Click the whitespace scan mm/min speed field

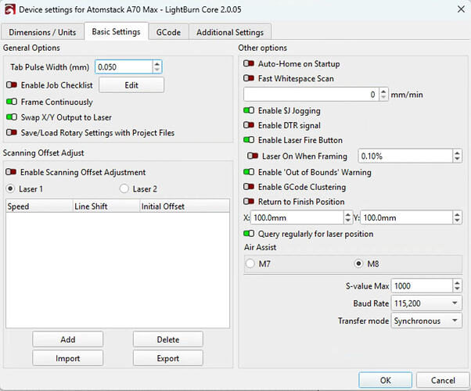coord(311,95)
